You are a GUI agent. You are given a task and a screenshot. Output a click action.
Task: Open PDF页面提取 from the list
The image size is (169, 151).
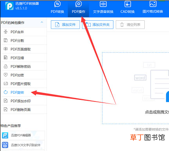[23, 49]
